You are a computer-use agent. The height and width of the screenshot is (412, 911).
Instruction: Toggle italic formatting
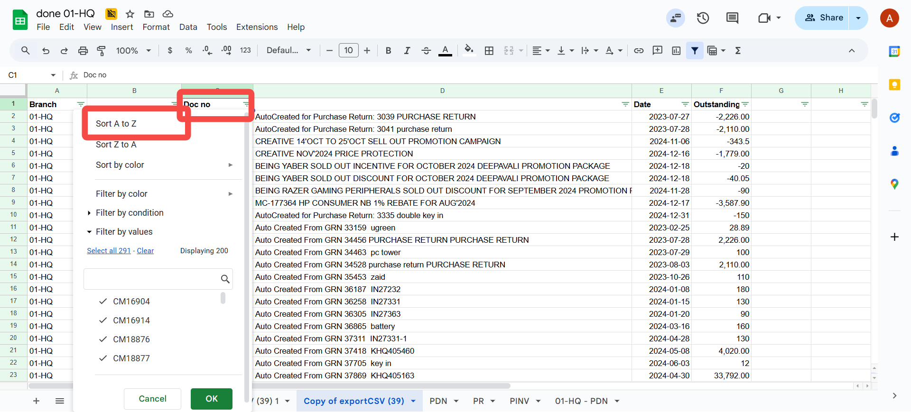tap(407, 50)
